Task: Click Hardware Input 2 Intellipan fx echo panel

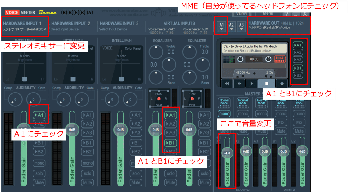Action: tap(73, 64)
